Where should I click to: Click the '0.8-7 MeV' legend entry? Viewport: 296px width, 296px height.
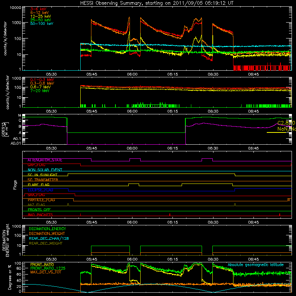click(x=41, y=87)
